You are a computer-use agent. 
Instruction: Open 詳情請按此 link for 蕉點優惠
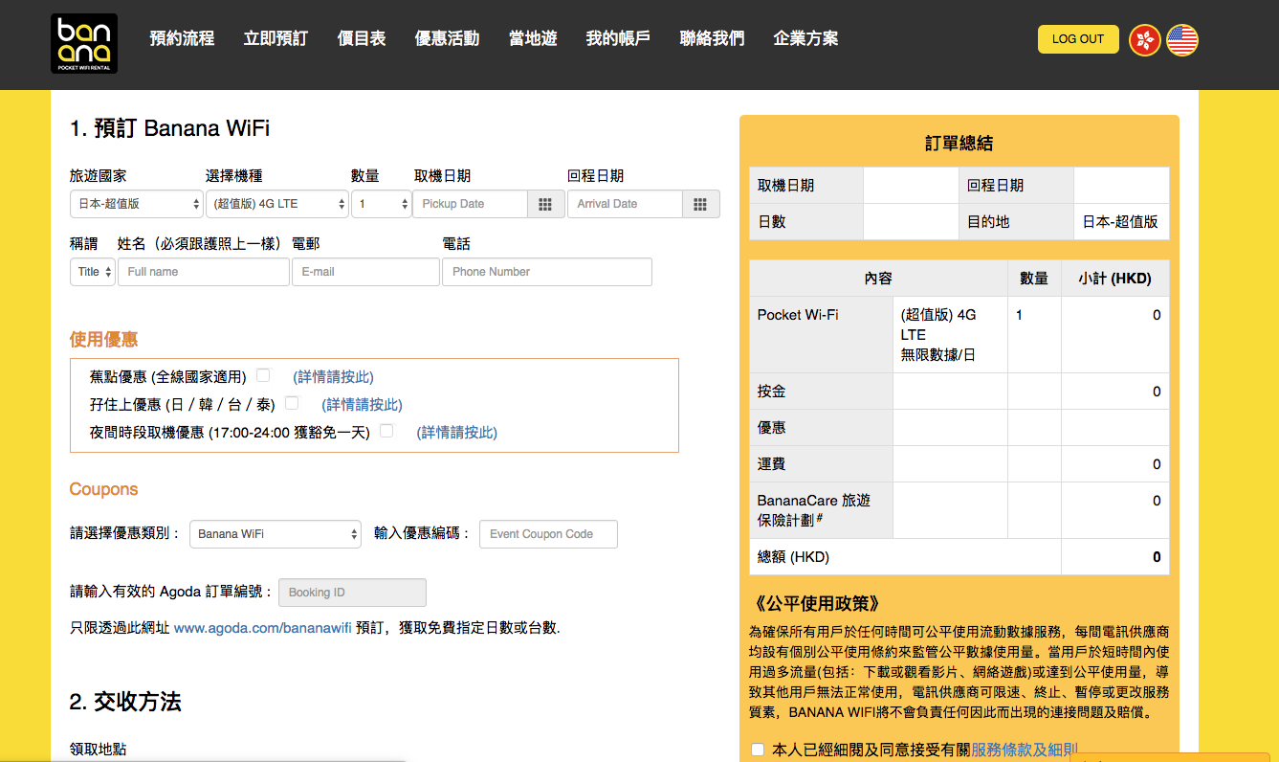click(333, 376)
